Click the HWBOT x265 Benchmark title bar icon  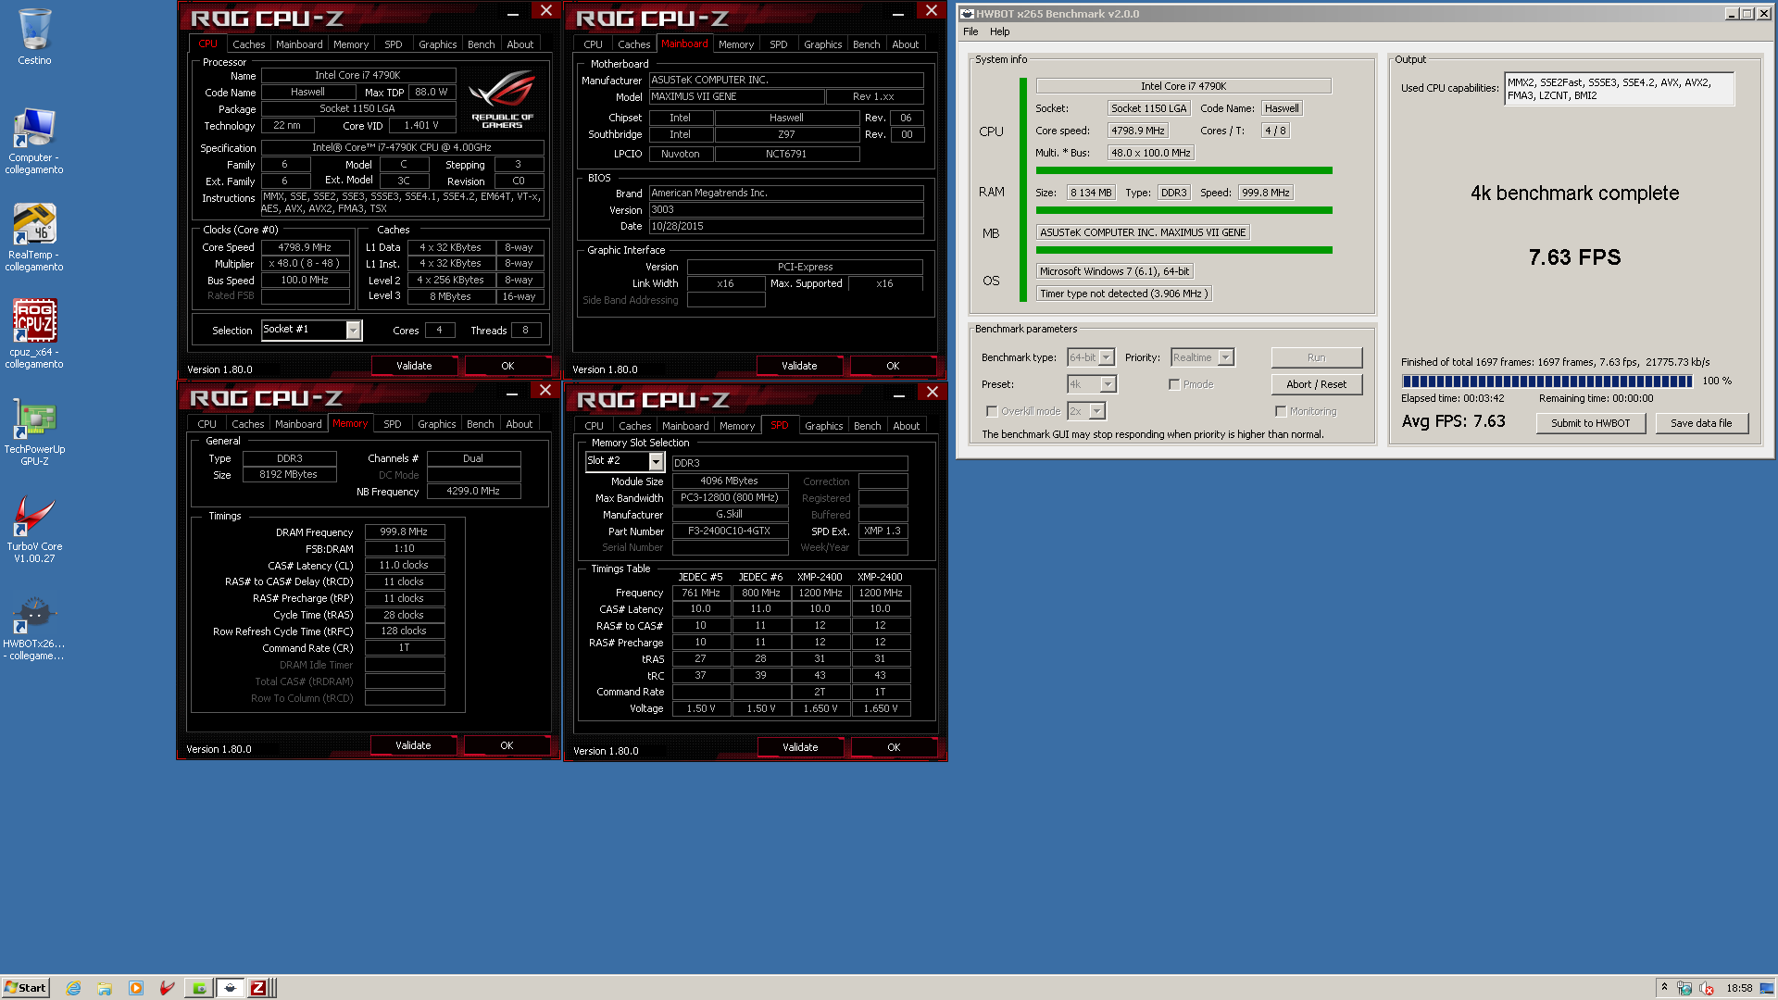tap(967, 14)
